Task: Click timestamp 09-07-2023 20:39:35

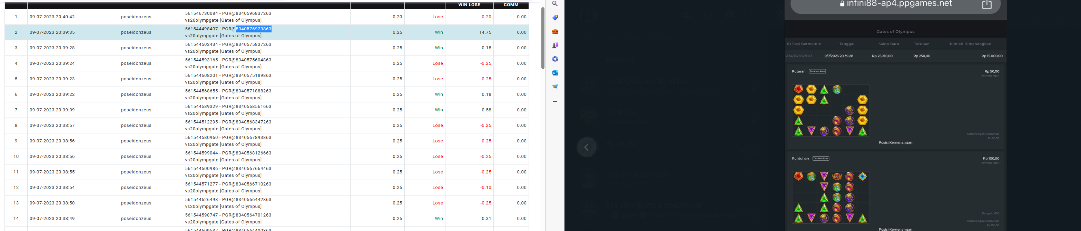Action: tap(52, 32)
